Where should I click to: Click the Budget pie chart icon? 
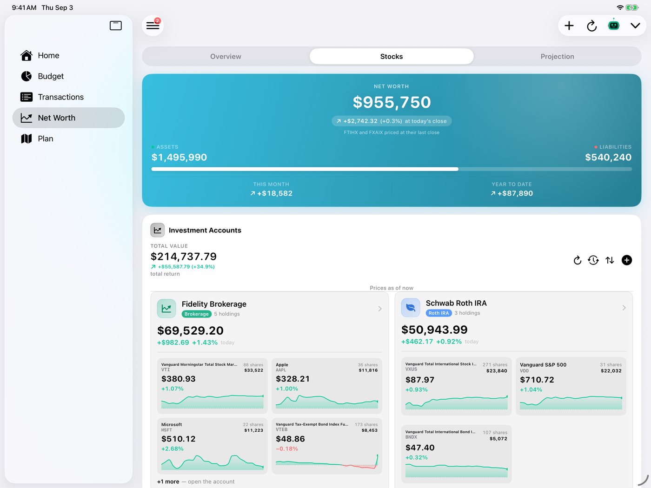point(27,76)
